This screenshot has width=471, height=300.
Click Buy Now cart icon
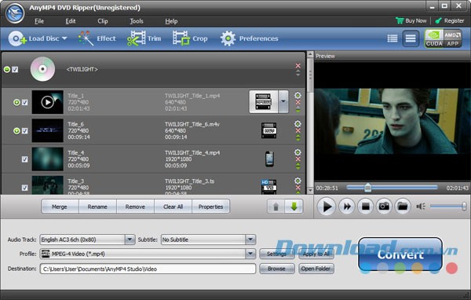click(400, 20)
